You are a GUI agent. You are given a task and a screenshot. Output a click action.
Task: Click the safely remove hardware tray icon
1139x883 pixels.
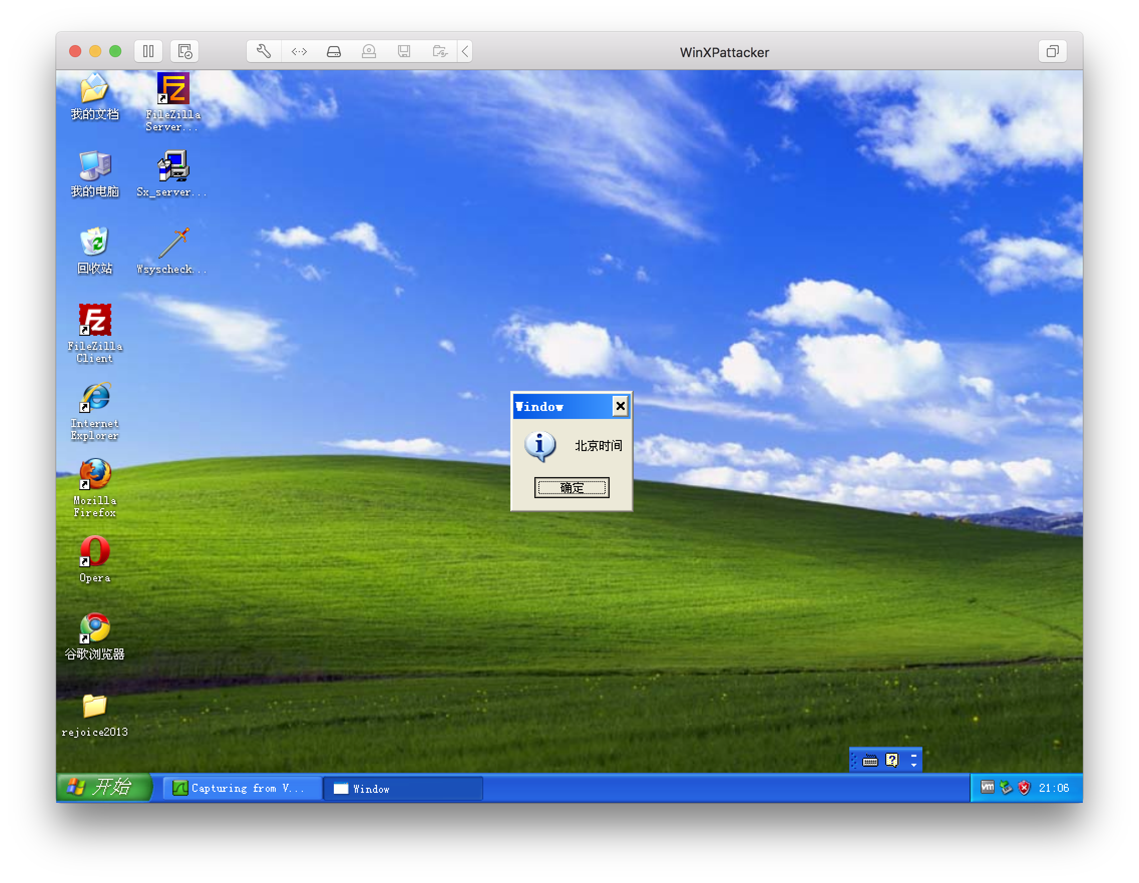pyautogui.click(x=1006, y=788)
